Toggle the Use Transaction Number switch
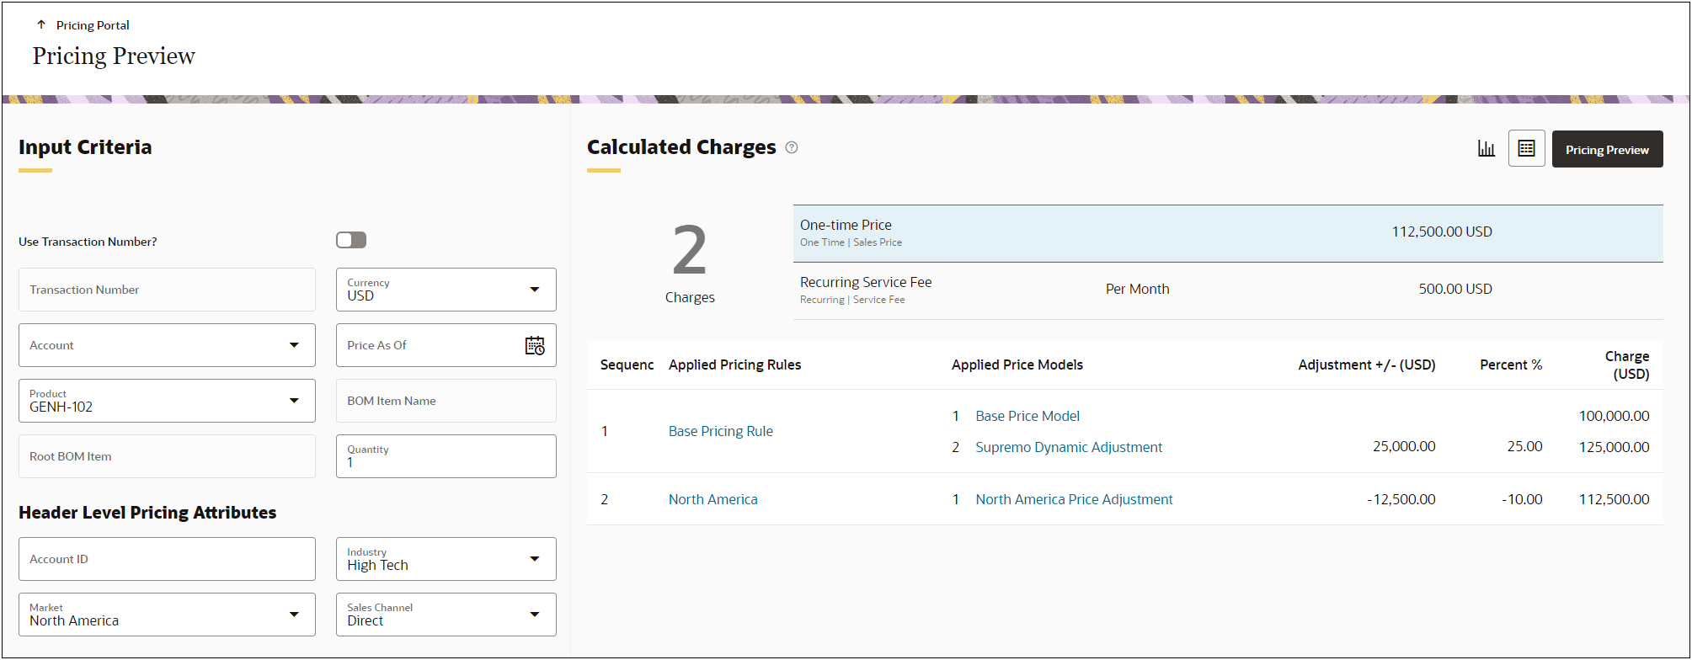1692x660 pixels. click(x=351, y=241)
